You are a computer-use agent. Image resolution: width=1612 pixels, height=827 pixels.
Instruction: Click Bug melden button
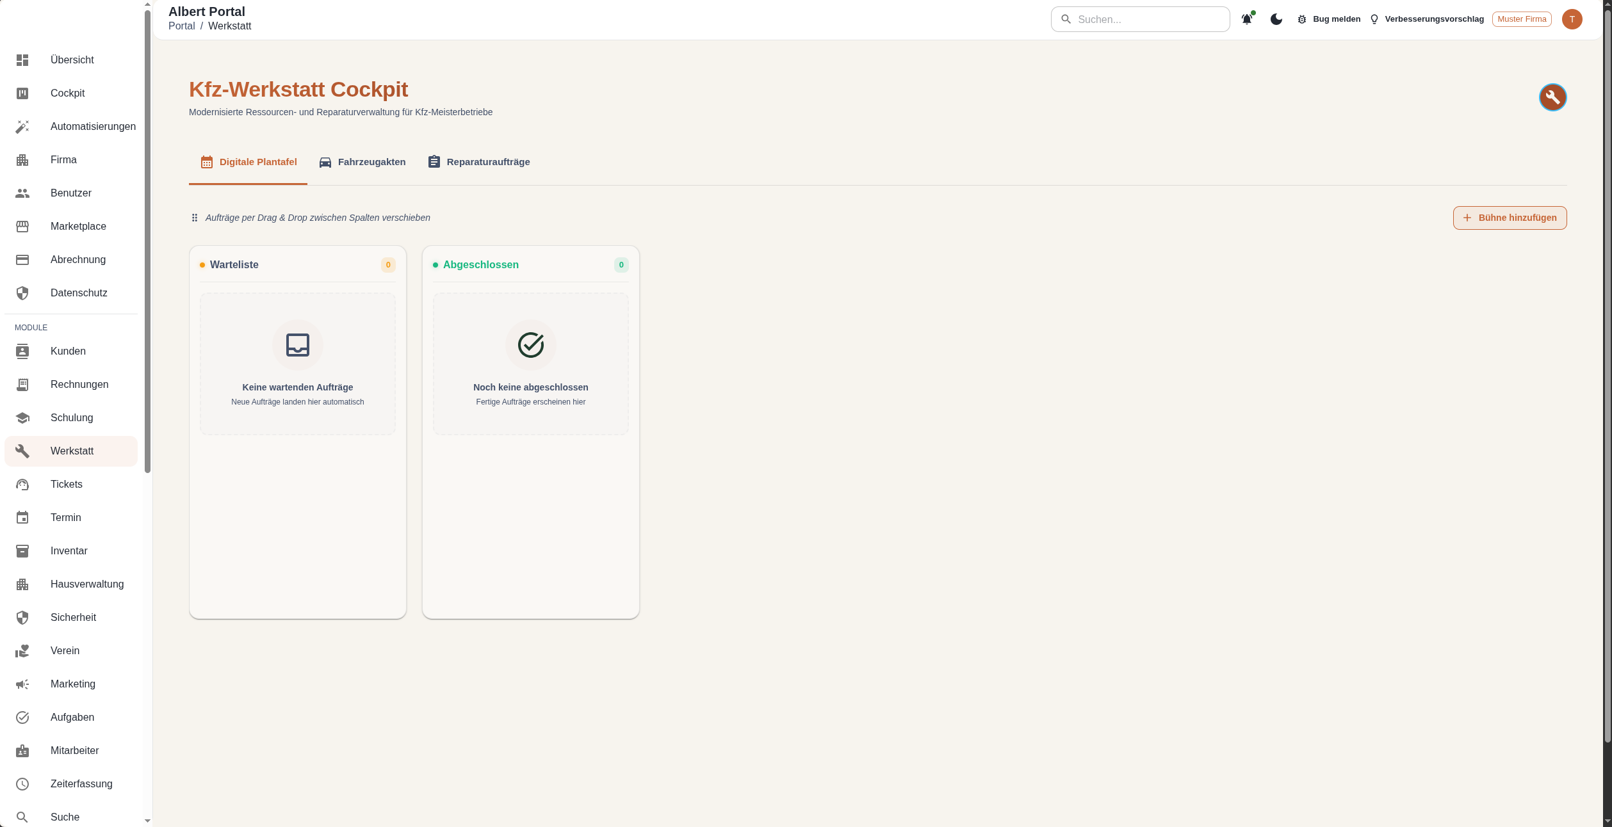pos(1329,19)
